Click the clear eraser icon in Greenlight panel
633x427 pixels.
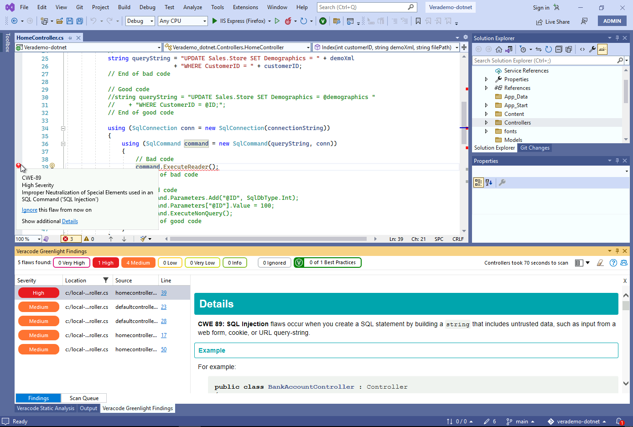(x=601, y=263)
